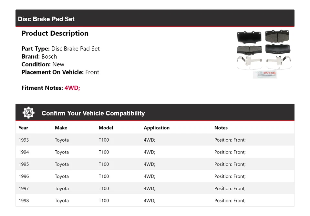
Task: Click Position: Front in the 1998 row
Action: [x=230, y=201]
